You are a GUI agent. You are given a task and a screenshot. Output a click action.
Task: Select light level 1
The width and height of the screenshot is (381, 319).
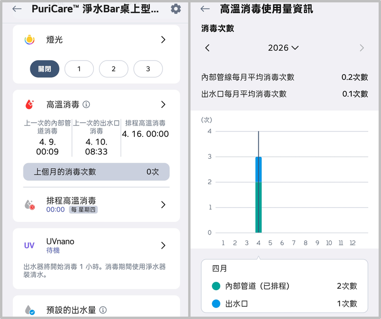[x=79, y=69]
